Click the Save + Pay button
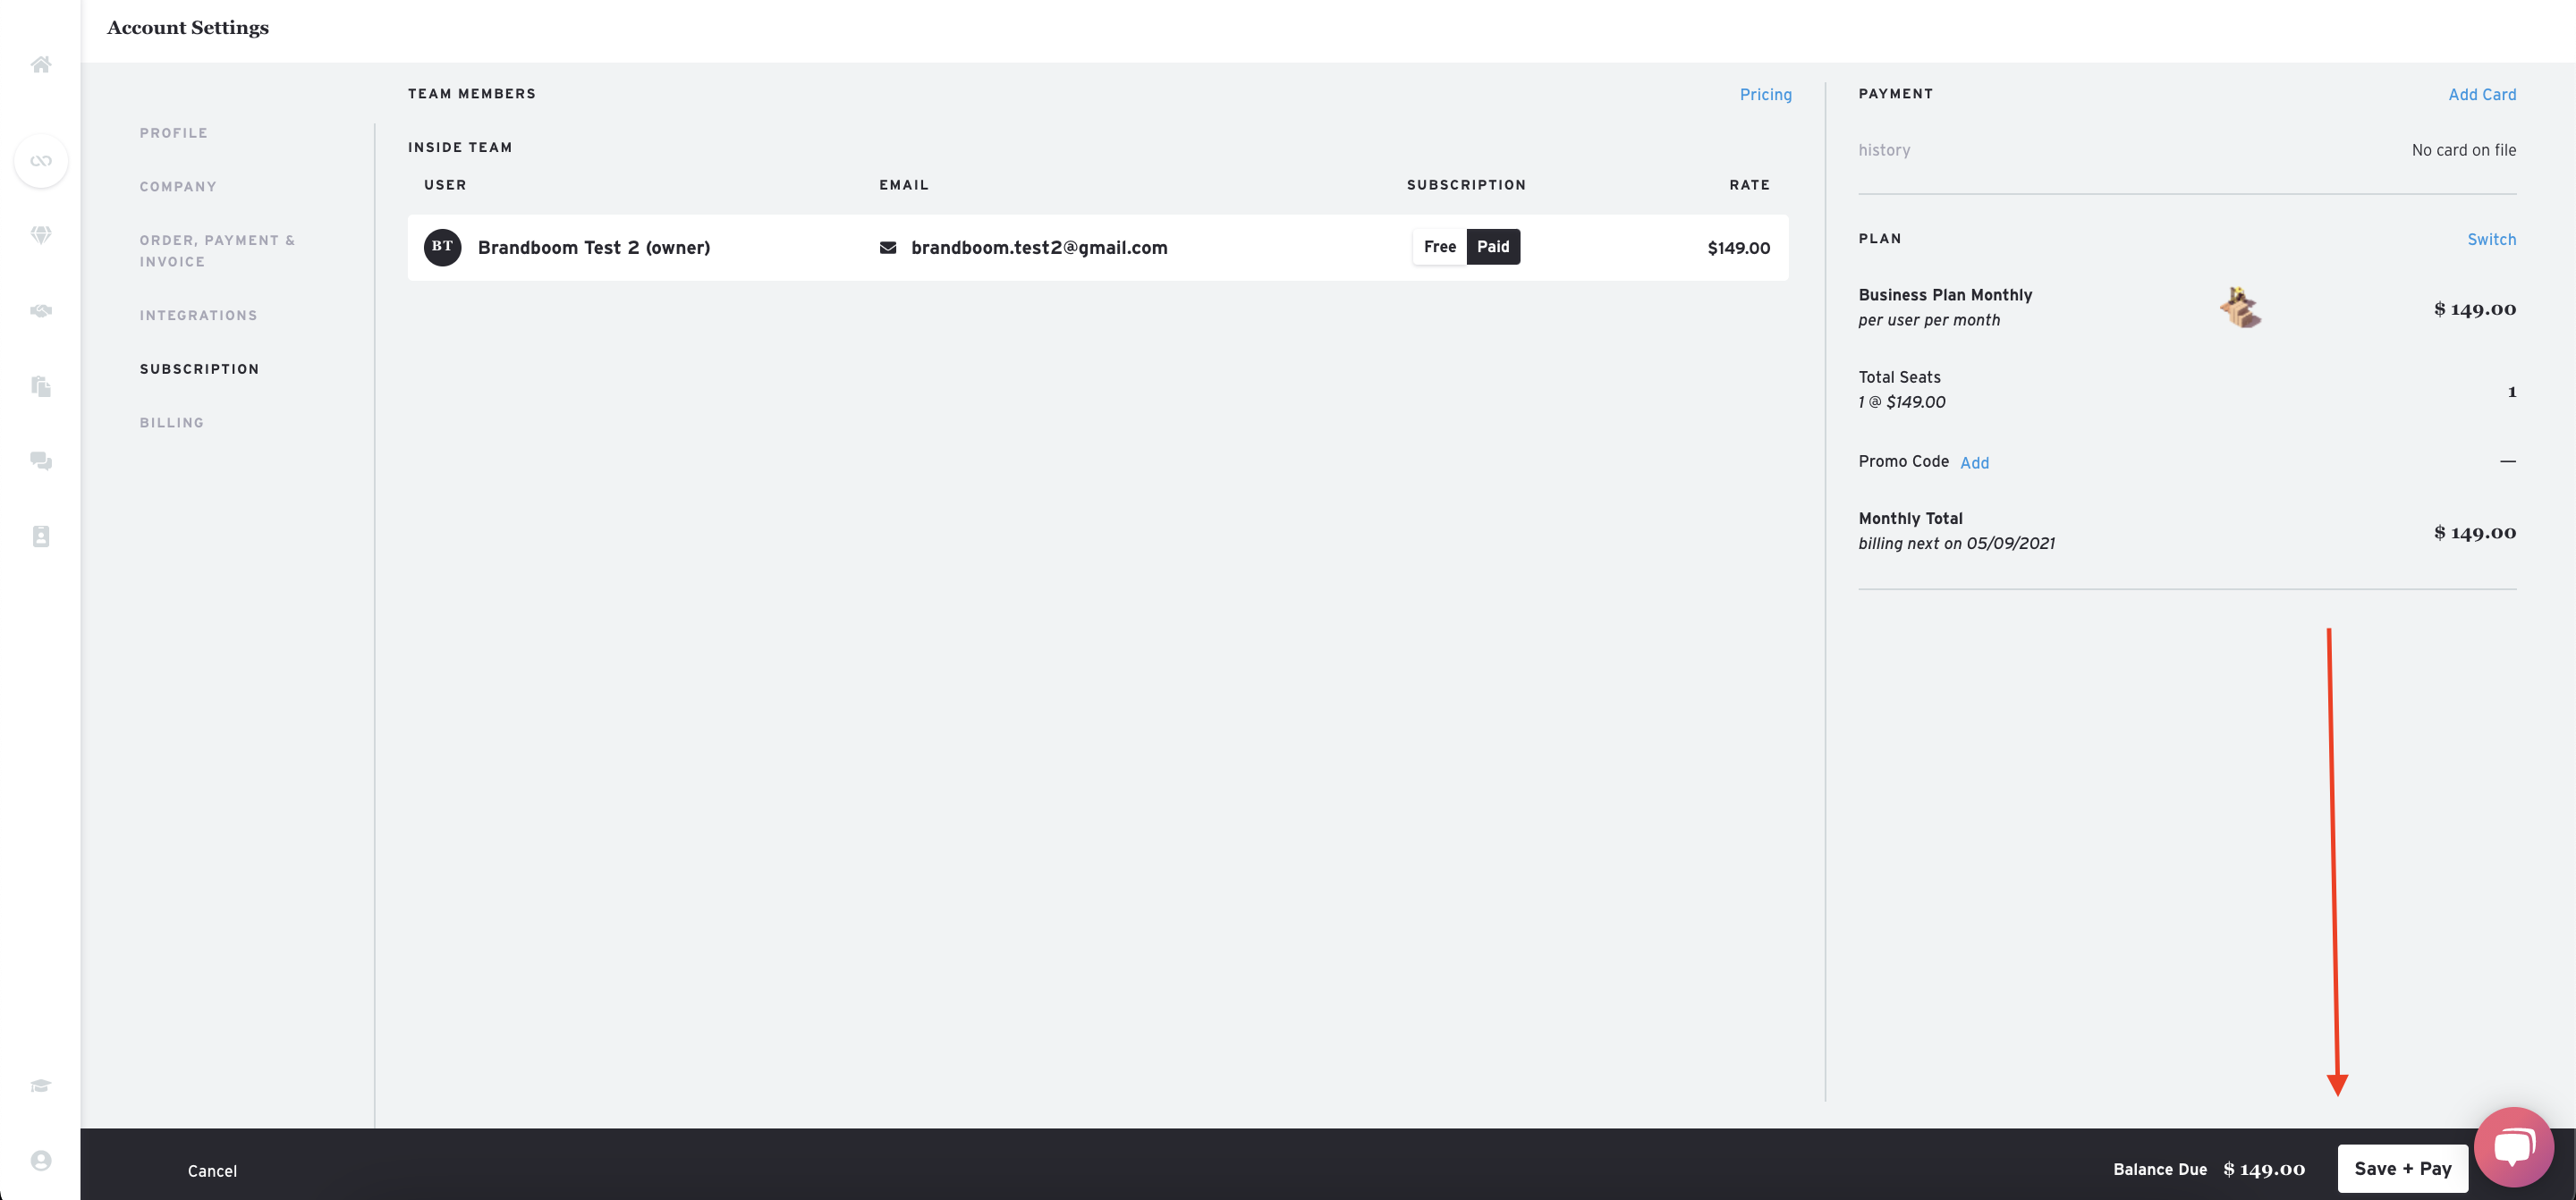The height and width of the screenshot is (1200, 2576). [2402, 1168]
